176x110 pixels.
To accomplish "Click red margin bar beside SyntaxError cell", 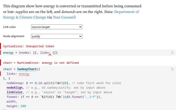I will [1, 46].
